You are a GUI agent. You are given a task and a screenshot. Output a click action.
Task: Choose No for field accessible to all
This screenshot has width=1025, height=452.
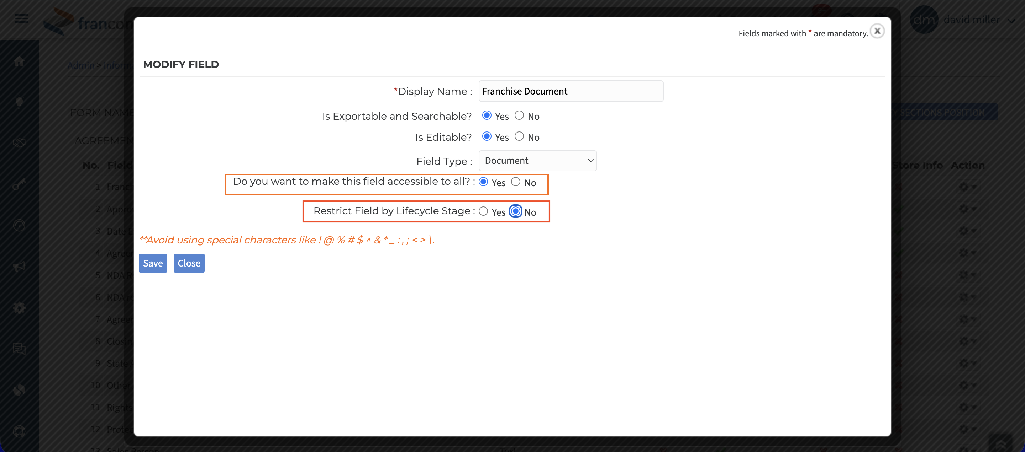[516, 182]
